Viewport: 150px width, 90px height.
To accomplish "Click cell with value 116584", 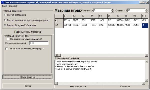I will click(120, 21).
